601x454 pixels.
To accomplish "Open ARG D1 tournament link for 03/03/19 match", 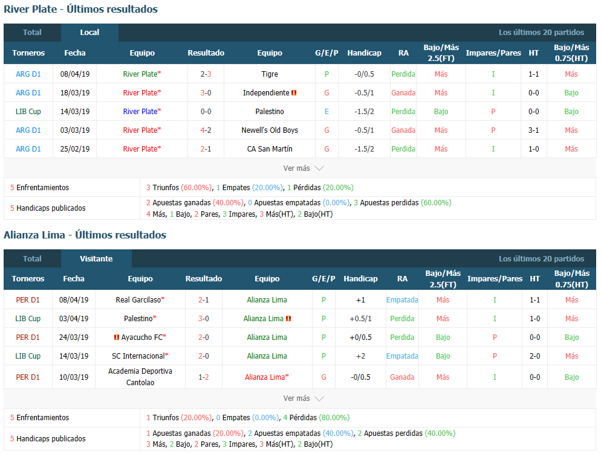I will point(28,130).
